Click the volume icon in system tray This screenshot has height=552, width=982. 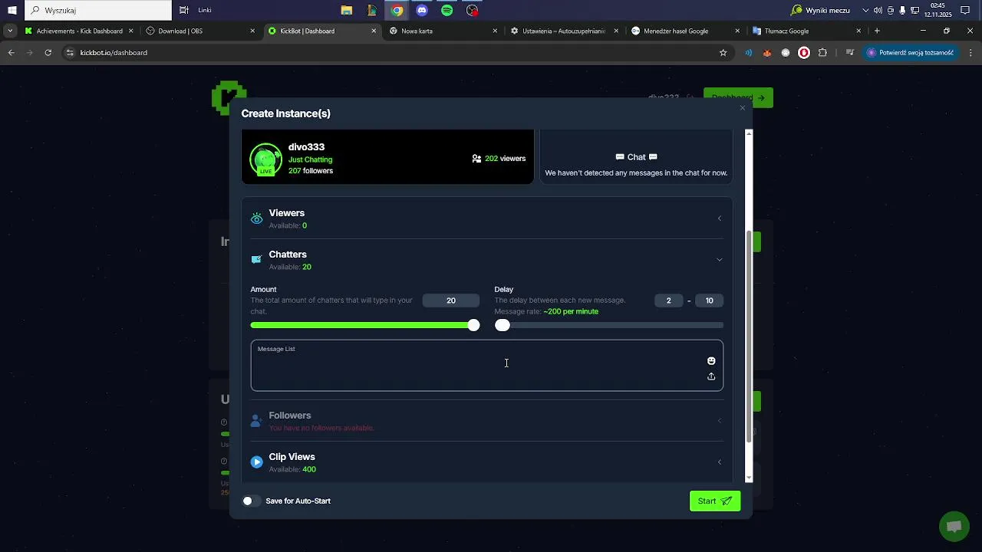coord(878,10)
